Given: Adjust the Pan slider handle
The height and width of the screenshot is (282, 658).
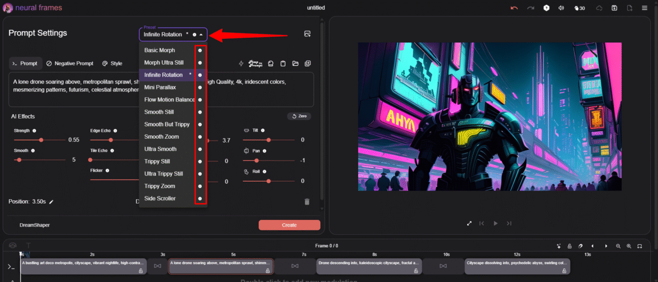Looking at the screenshot, I should coord(257,160).
